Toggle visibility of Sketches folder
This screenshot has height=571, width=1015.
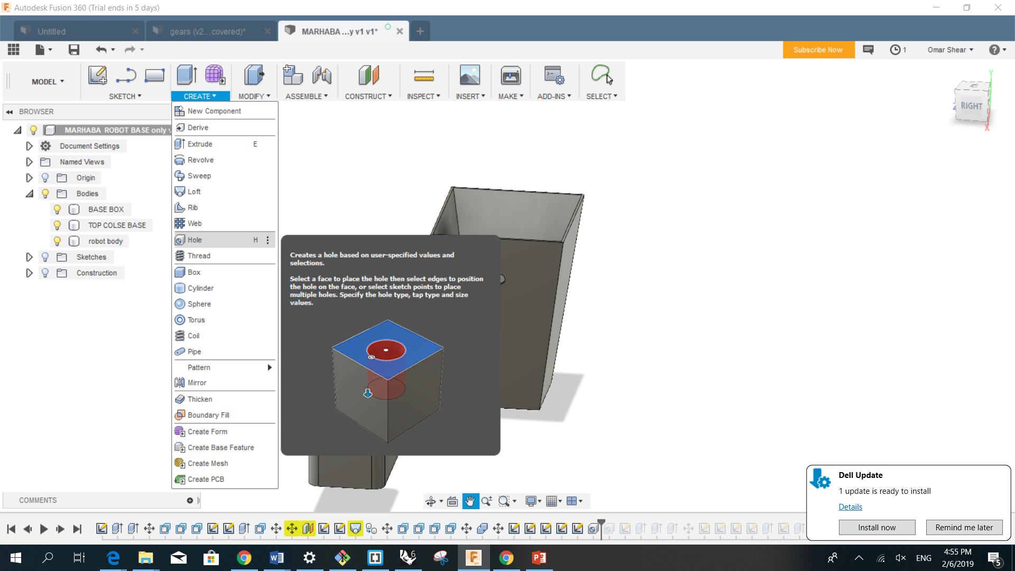coord(45,257)
